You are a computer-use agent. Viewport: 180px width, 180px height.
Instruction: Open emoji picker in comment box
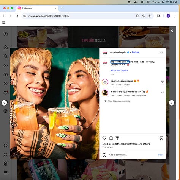click(104, 155)
